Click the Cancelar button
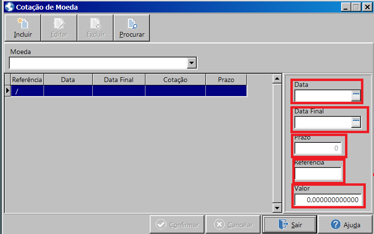 [233, 224]
